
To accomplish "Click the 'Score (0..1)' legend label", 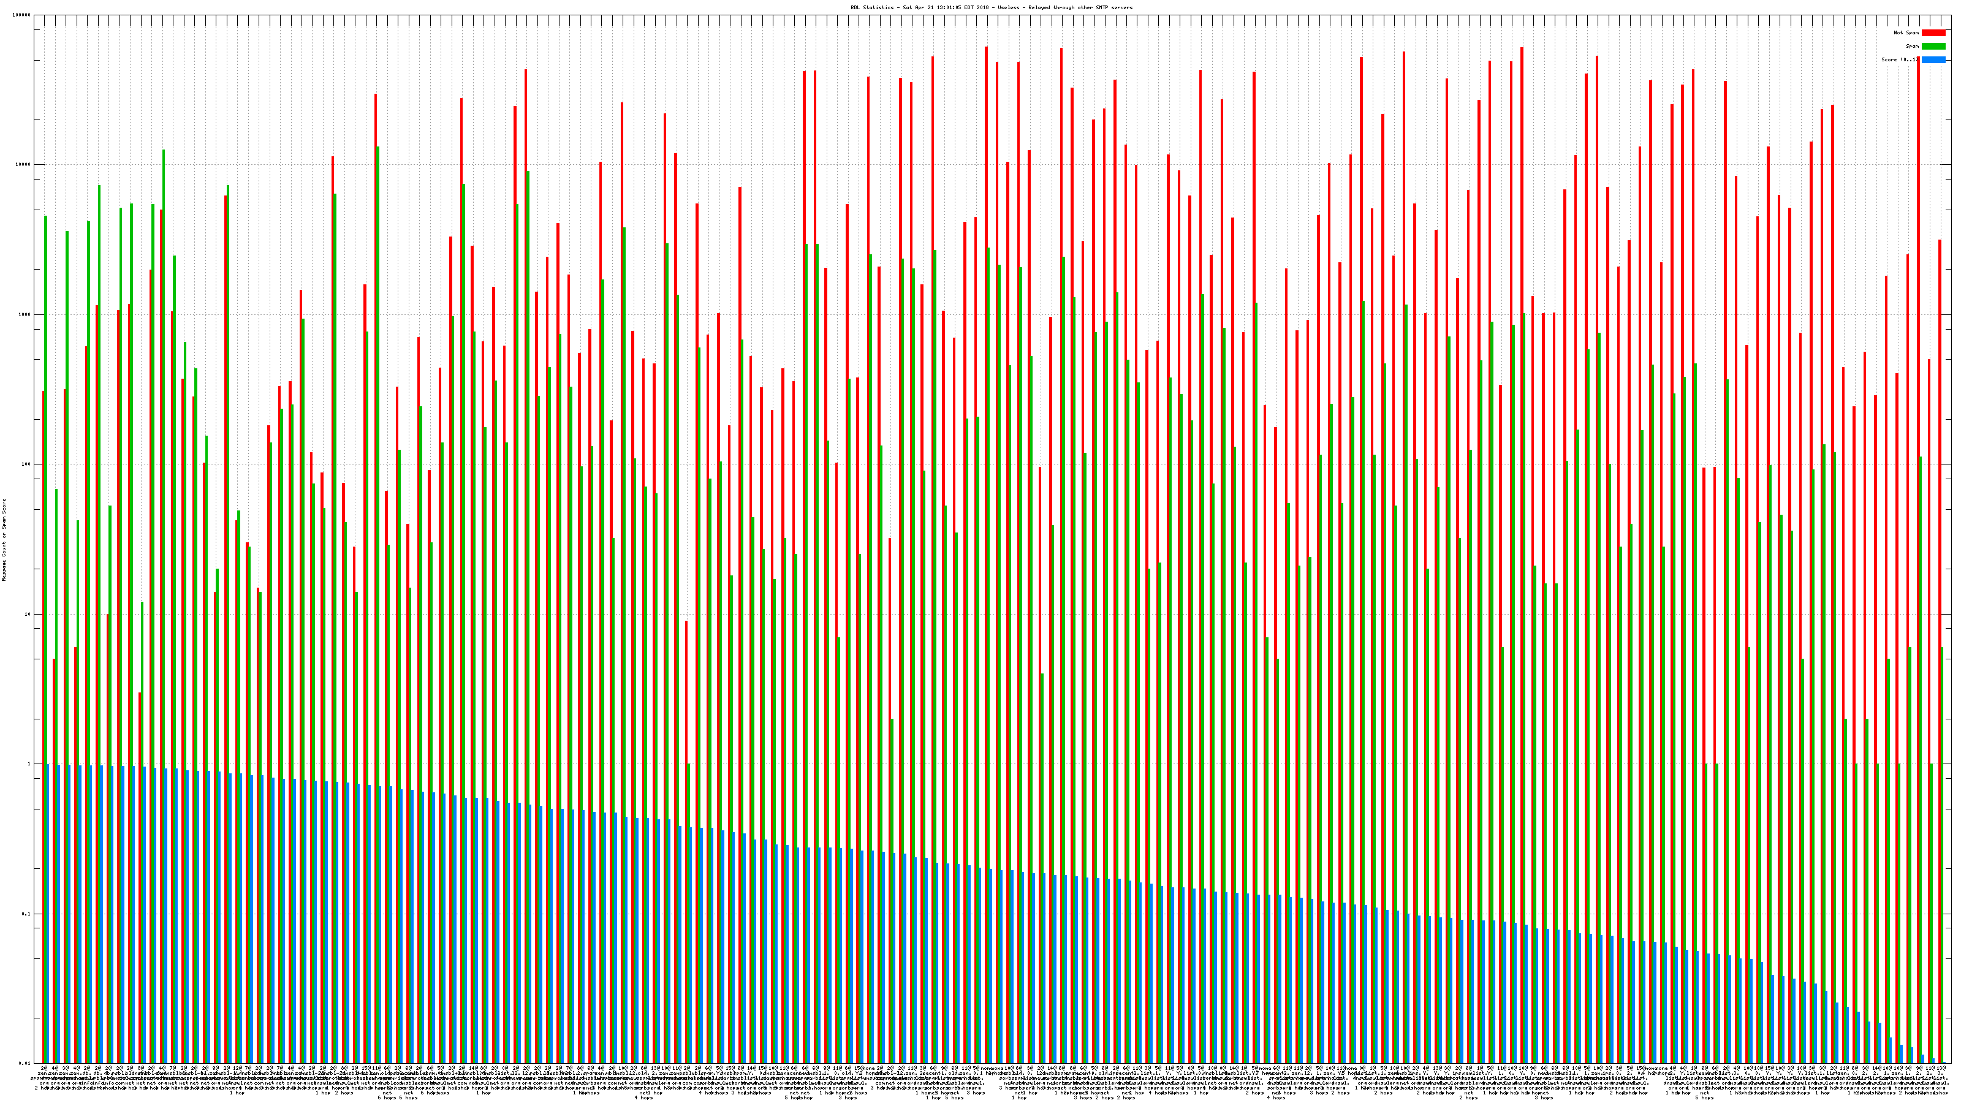I will pos(1900,59).
